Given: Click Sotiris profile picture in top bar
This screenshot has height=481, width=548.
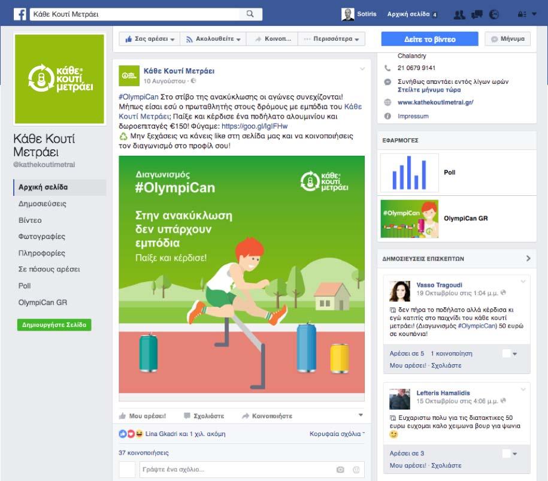Looking at the screenshot, I should click(x=347, y=14).
